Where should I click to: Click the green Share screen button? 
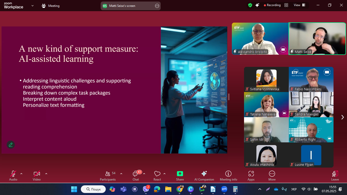click(180, 176)
